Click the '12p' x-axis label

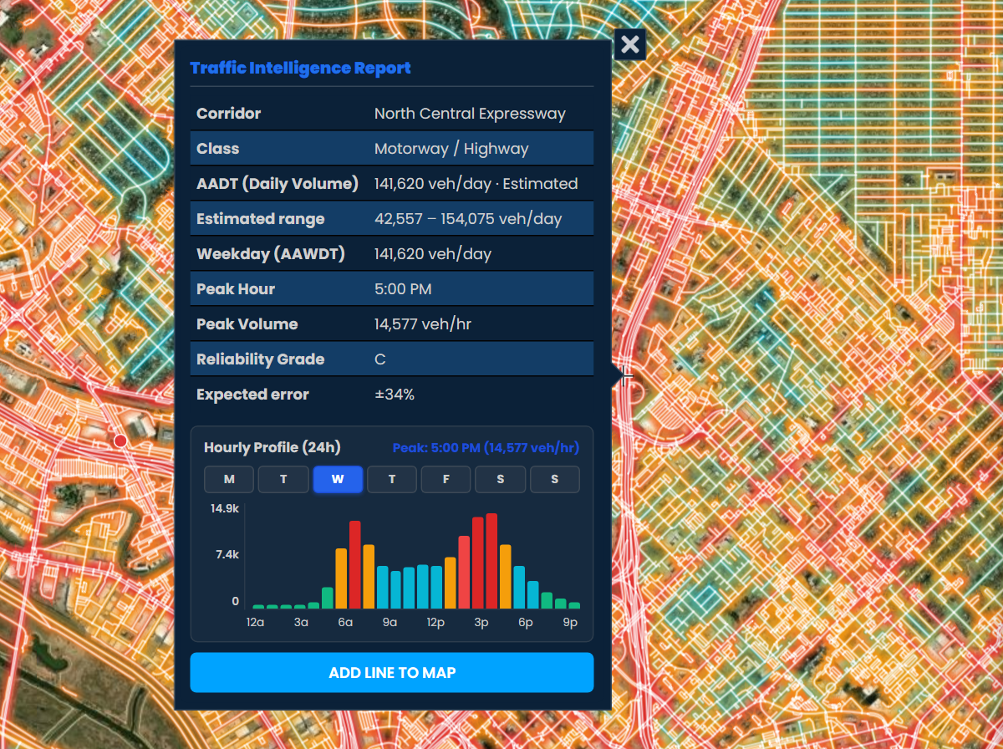pyautogui.click(x=435, y=623)
